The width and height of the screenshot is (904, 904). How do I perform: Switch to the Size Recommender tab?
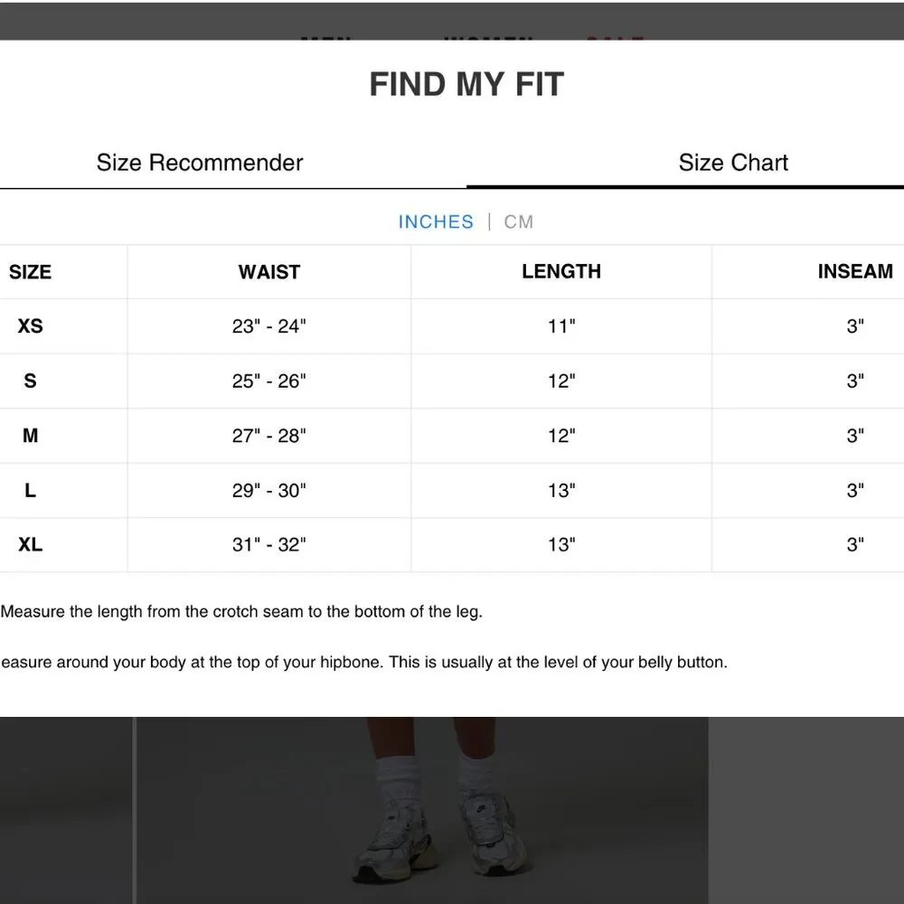(x=200, y=163)
